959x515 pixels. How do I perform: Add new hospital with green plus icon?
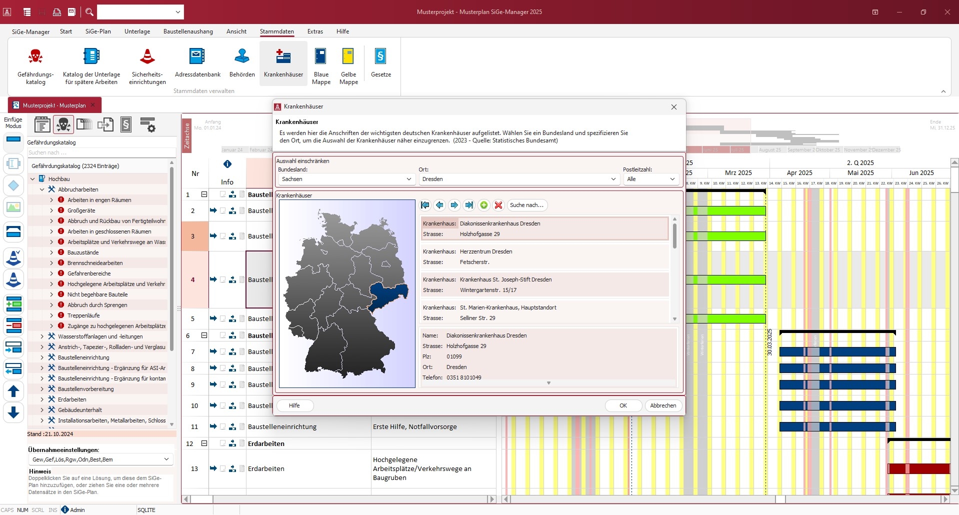(483, 205)
